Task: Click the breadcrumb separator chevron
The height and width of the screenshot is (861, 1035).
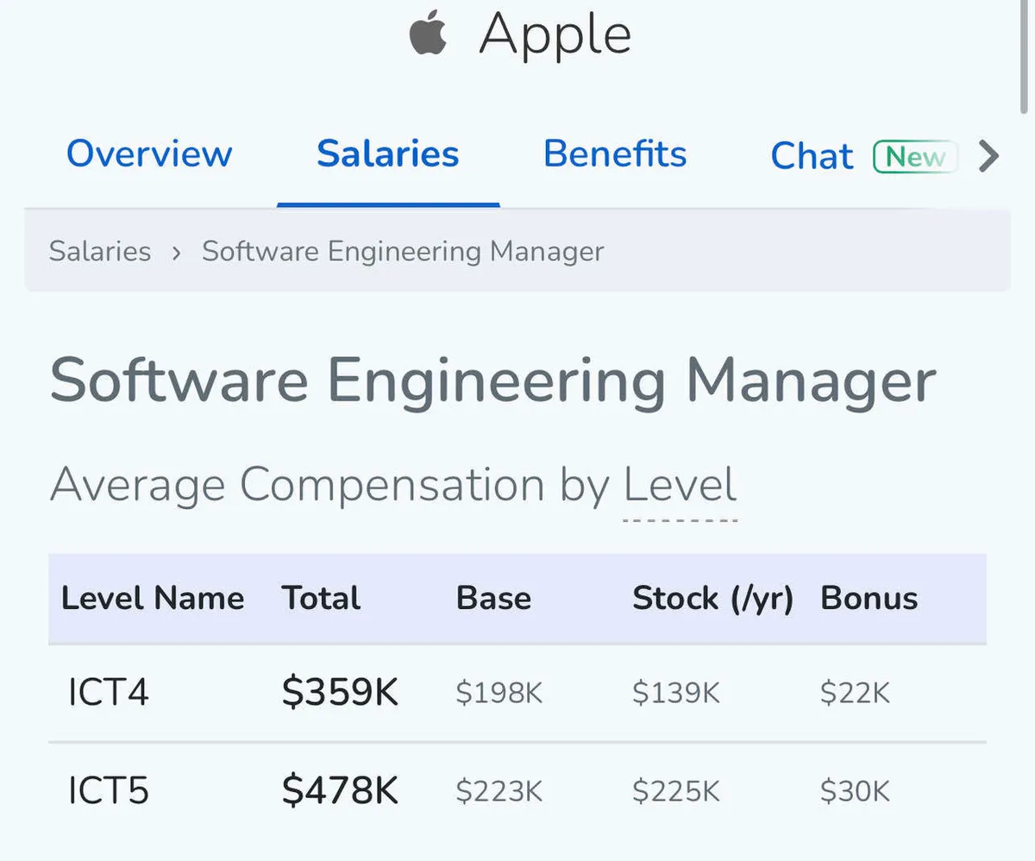Action: point(177,253)
